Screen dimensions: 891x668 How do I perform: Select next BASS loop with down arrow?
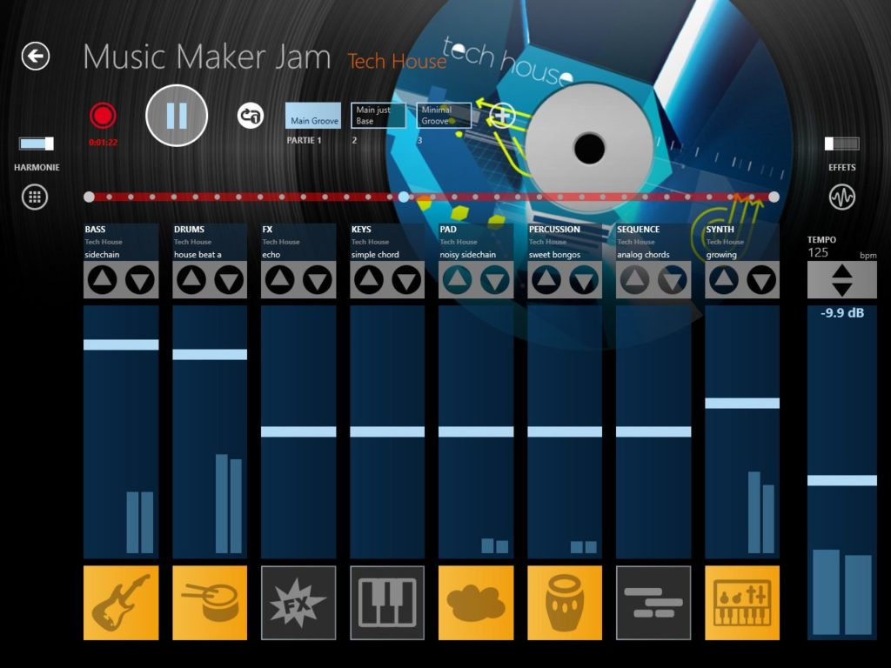[140, 280]
